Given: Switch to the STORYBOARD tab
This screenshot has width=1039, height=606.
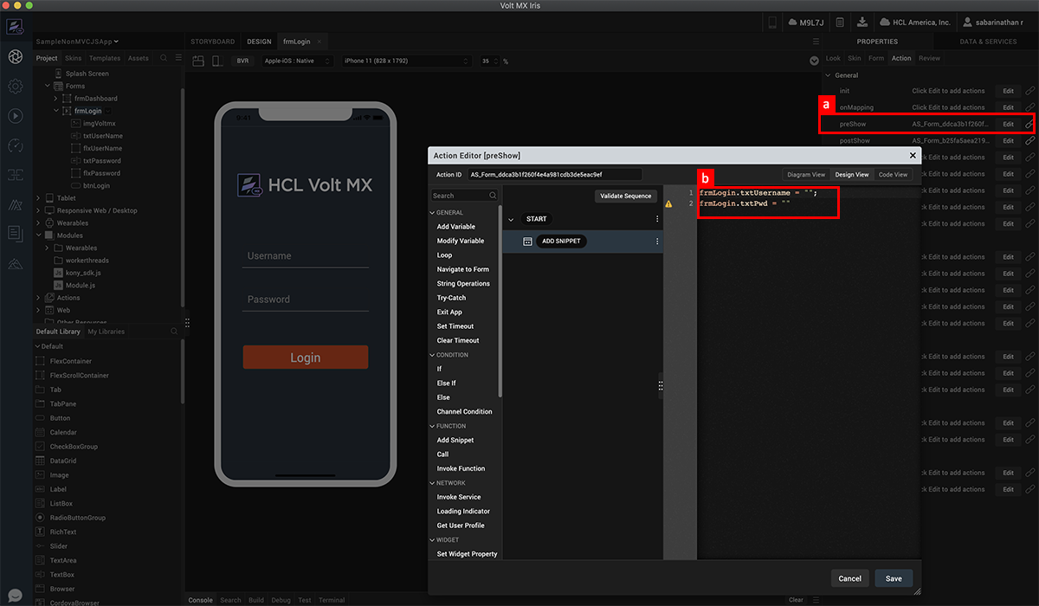Looking at the screenshot, I should pos(212,42).
